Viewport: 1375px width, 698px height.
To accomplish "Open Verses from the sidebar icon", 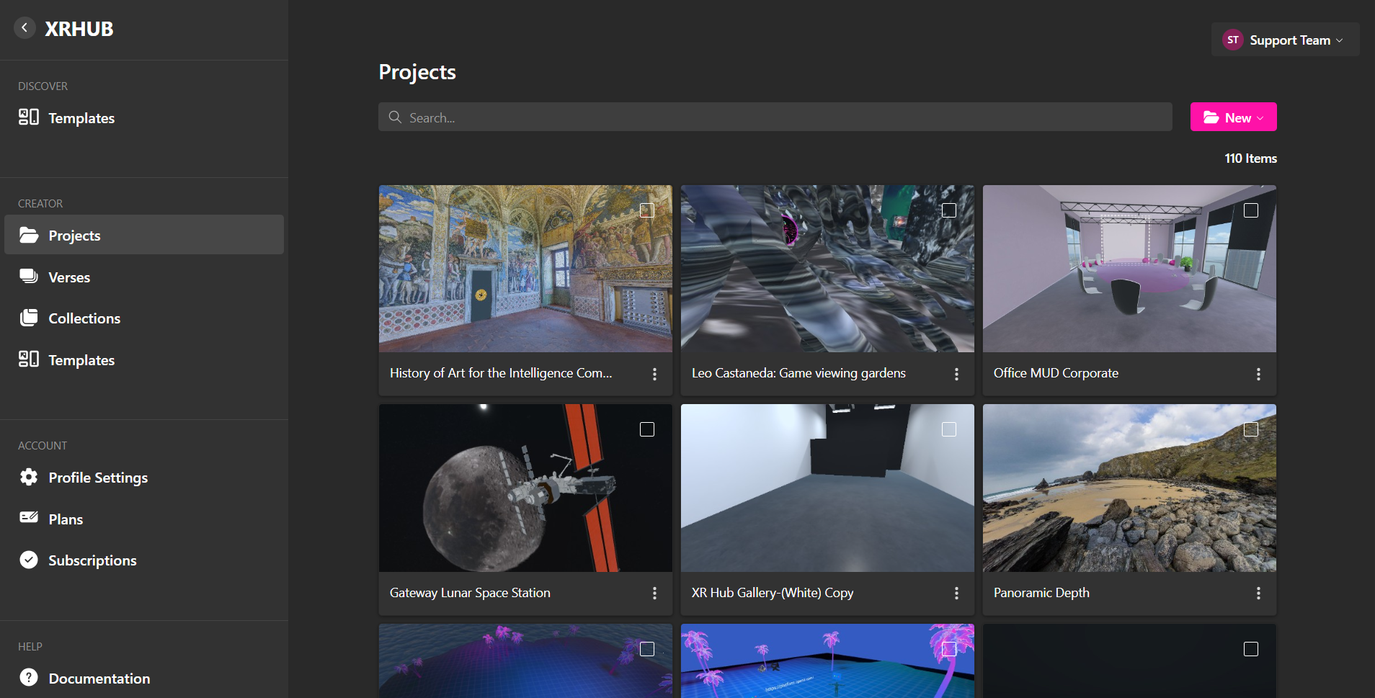I will point(29,277).
